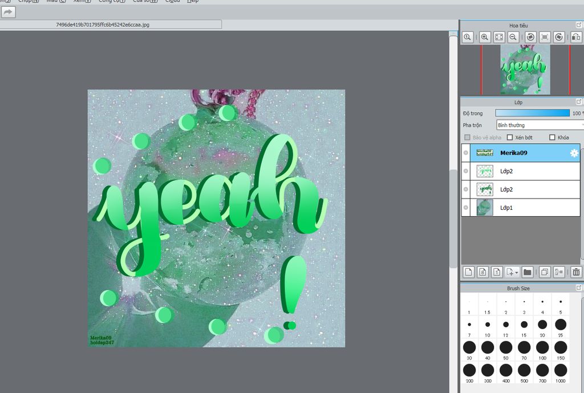Rotate the canvas view counterclockwise

pyautogui.click(x=531, y=37)
